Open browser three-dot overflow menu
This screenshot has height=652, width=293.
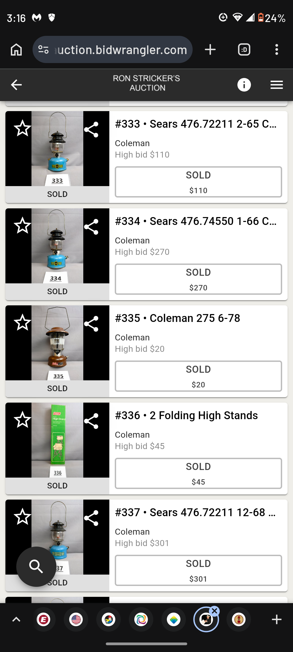[x=276, y=50]
